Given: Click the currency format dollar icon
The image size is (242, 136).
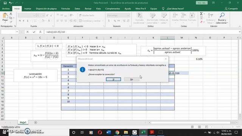Looking at the screenshot, I should 109,21.
